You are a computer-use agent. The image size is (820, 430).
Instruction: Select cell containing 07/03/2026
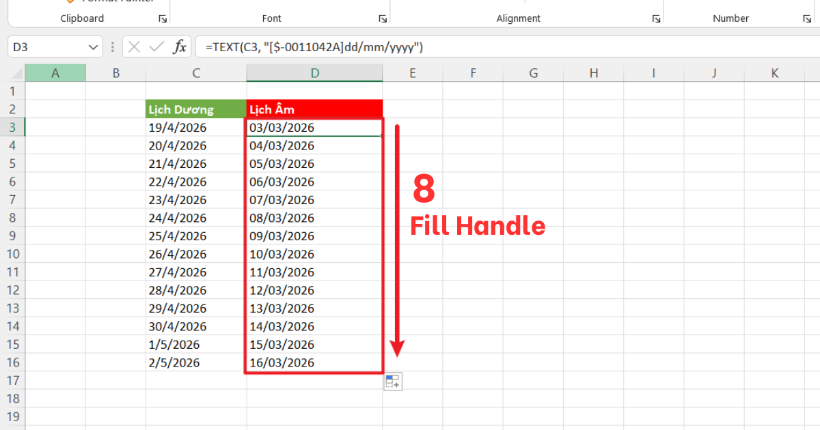click(x=314, y=199)
